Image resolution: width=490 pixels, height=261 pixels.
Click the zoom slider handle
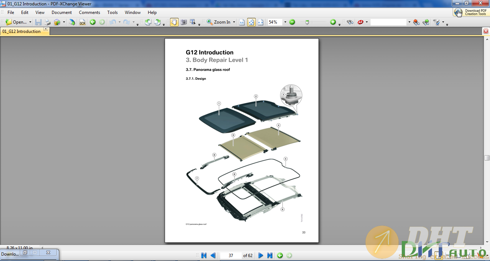click(x=307, y=22)
